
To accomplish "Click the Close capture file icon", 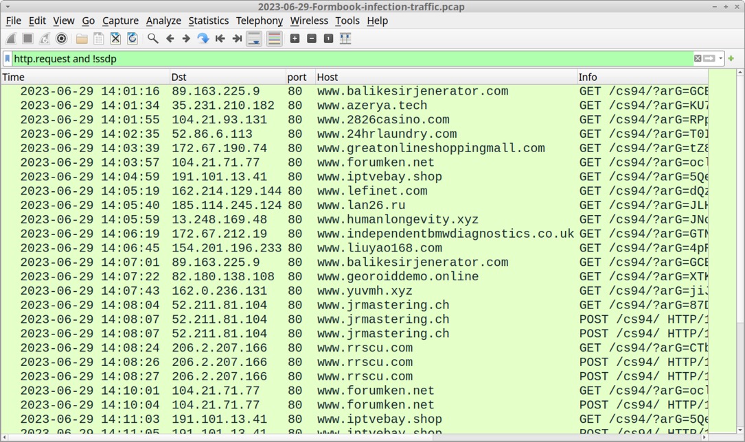I will [115, 38].
